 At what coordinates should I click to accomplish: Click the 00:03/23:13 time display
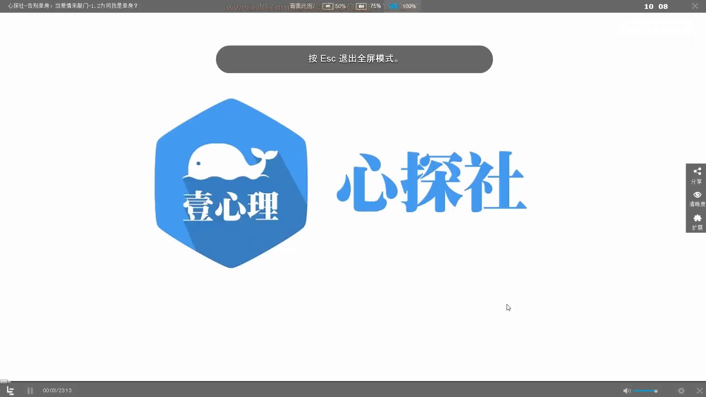pos(57,390)
